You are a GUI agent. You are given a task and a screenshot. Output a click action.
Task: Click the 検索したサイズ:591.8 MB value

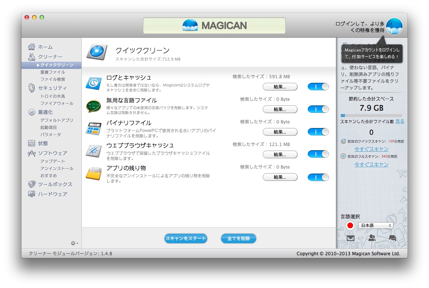tap(261, 76)
